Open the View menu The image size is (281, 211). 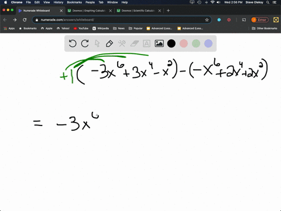coord(46,2)
